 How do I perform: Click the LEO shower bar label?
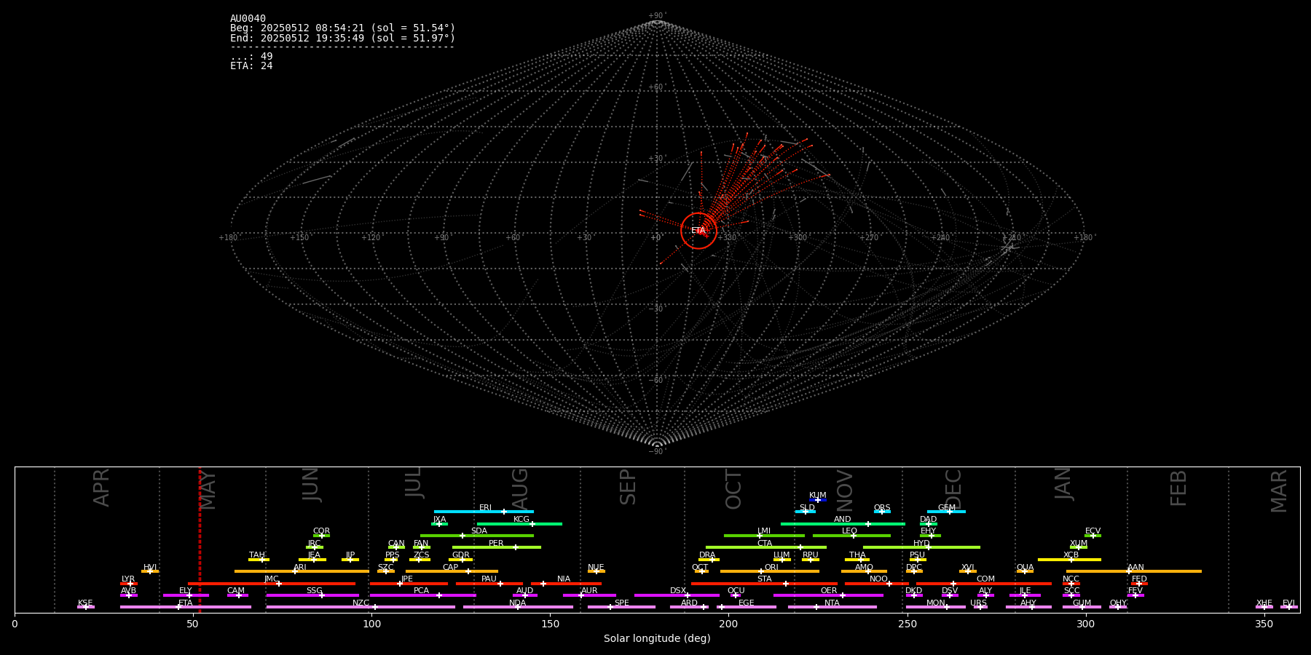pyautogui.click(x=850, y=531)
